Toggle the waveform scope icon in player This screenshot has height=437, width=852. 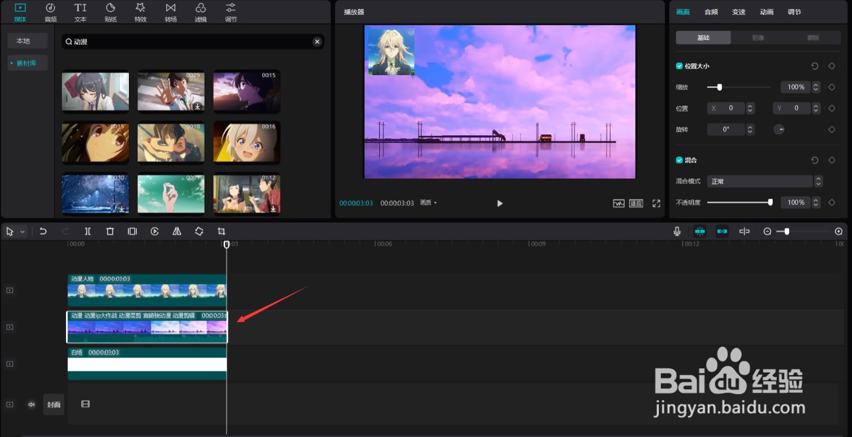[618, 203]
